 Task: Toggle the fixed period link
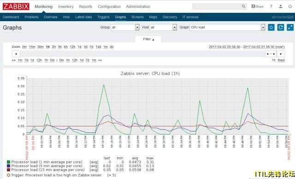click(x=281, y=60)
